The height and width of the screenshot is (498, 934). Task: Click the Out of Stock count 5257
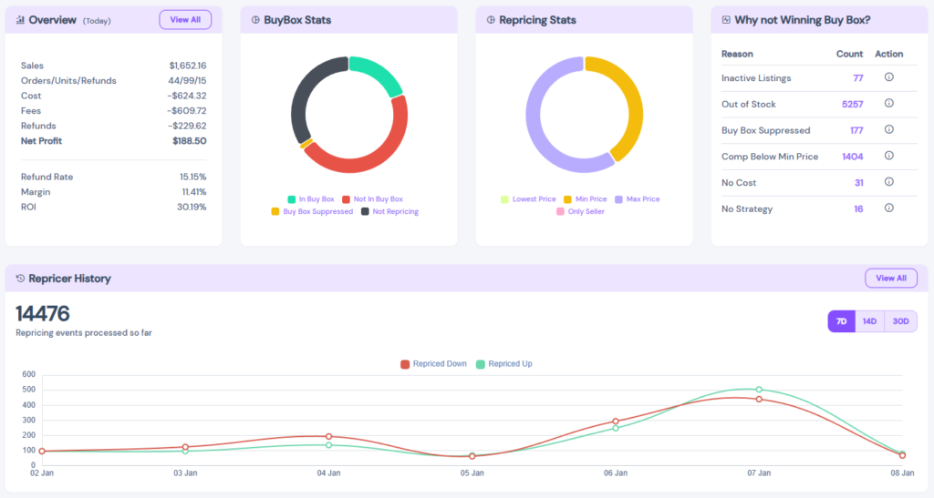click(x=852, y=105)
